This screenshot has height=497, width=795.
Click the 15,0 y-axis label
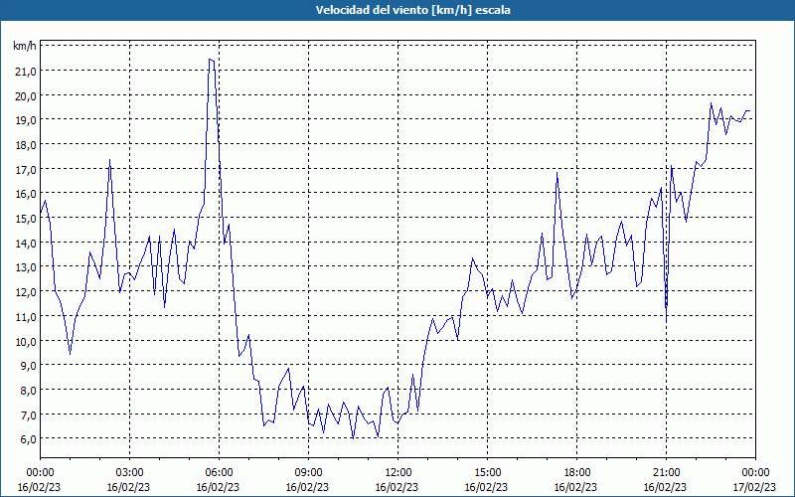pos(26,219)
